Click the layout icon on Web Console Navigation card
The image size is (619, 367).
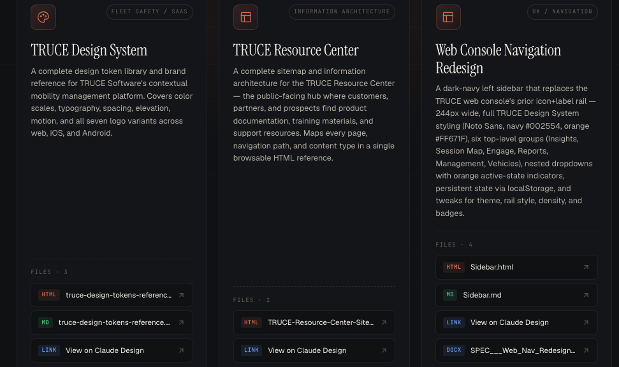(448, 17)
